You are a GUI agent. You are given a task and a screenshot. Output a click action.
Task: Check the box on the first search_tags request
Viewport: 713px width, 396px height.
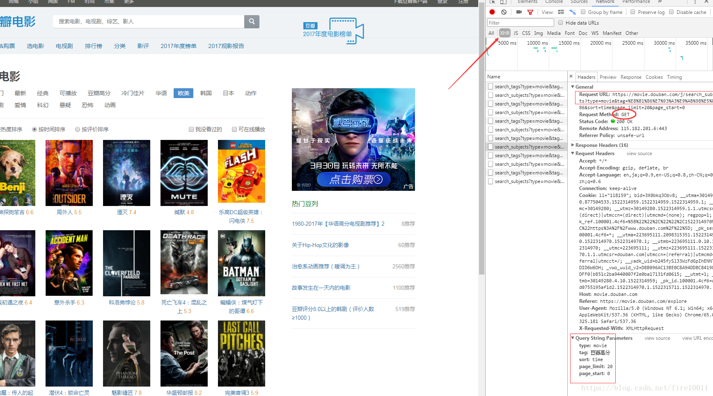(x=491, y=87)
